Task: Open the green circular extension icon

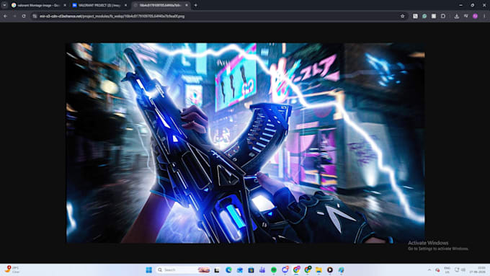Action: pos(424,17)
